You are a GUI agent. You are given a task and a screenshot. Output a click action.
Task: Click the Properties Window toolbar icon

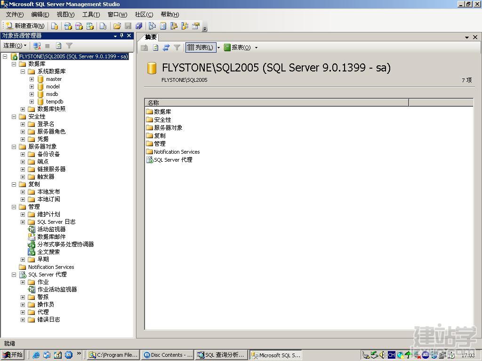pos(195,26)
